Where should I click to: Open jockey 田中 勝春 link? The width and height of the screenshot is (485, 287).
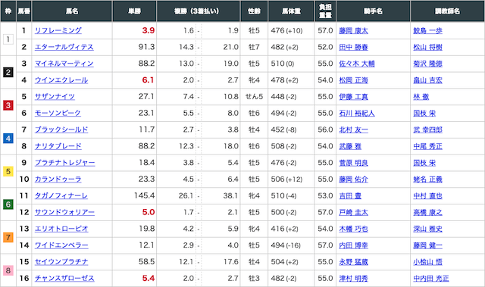point(354,47)
